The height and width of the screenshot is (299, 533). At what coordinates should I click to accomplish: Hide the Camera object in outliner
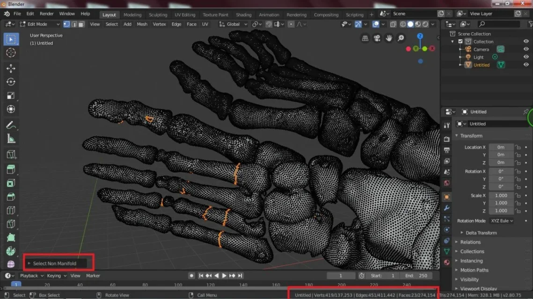click(526, 49)
